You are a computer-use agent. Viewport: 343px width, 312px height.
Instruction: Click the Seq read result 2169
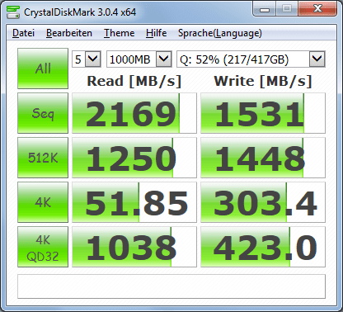coord(134,113)
